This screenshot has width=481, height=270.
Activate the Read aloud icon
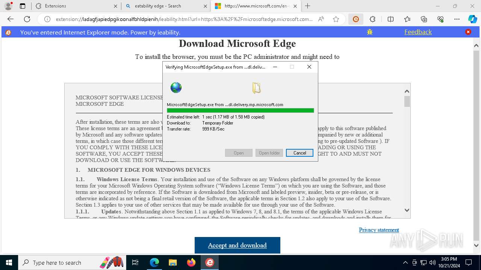(x=321, y=19)
